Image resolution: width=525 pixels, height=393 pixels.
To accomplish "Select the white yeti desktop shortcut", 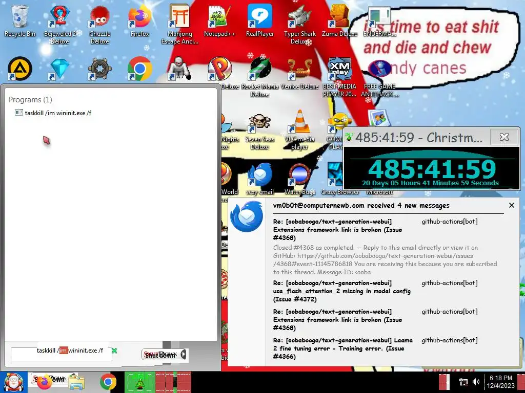I will [x=180, y=69].
